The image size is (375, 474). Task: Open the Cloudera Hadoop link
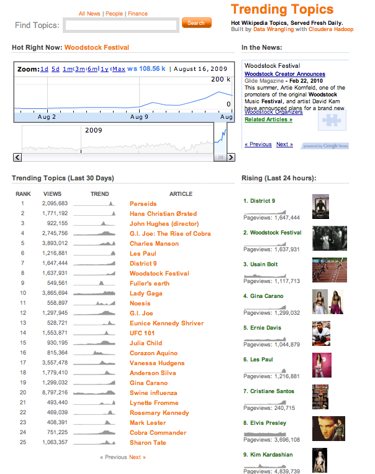(331, 29)
